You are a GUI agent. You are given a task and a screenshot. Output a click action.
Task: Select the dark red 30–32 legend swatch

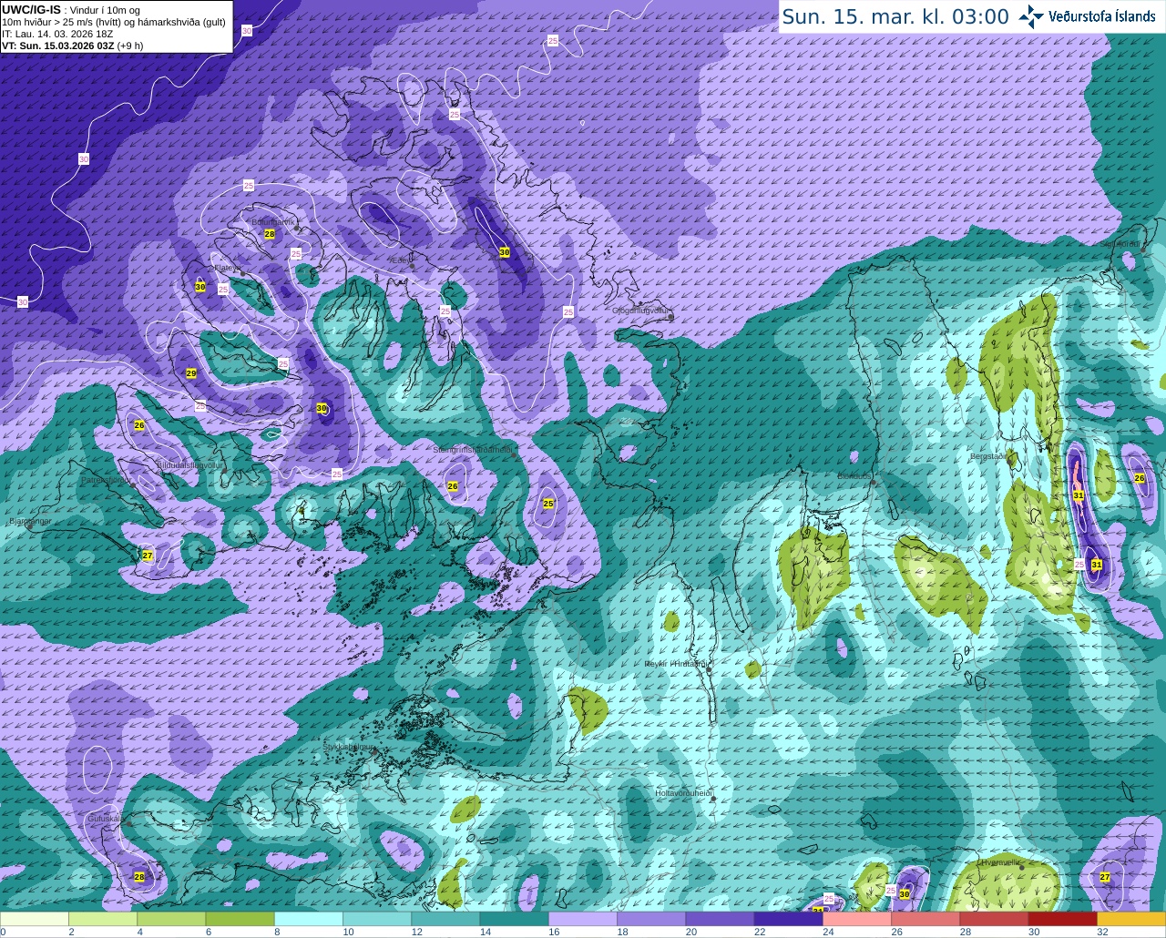pyautogui.click(x=1062, y=919)
